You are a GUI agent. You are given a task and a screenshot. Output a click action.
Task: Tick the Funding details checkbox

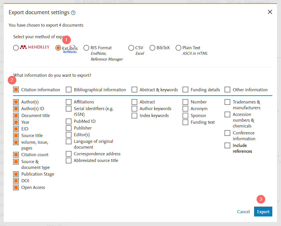(x=185, y=90)
